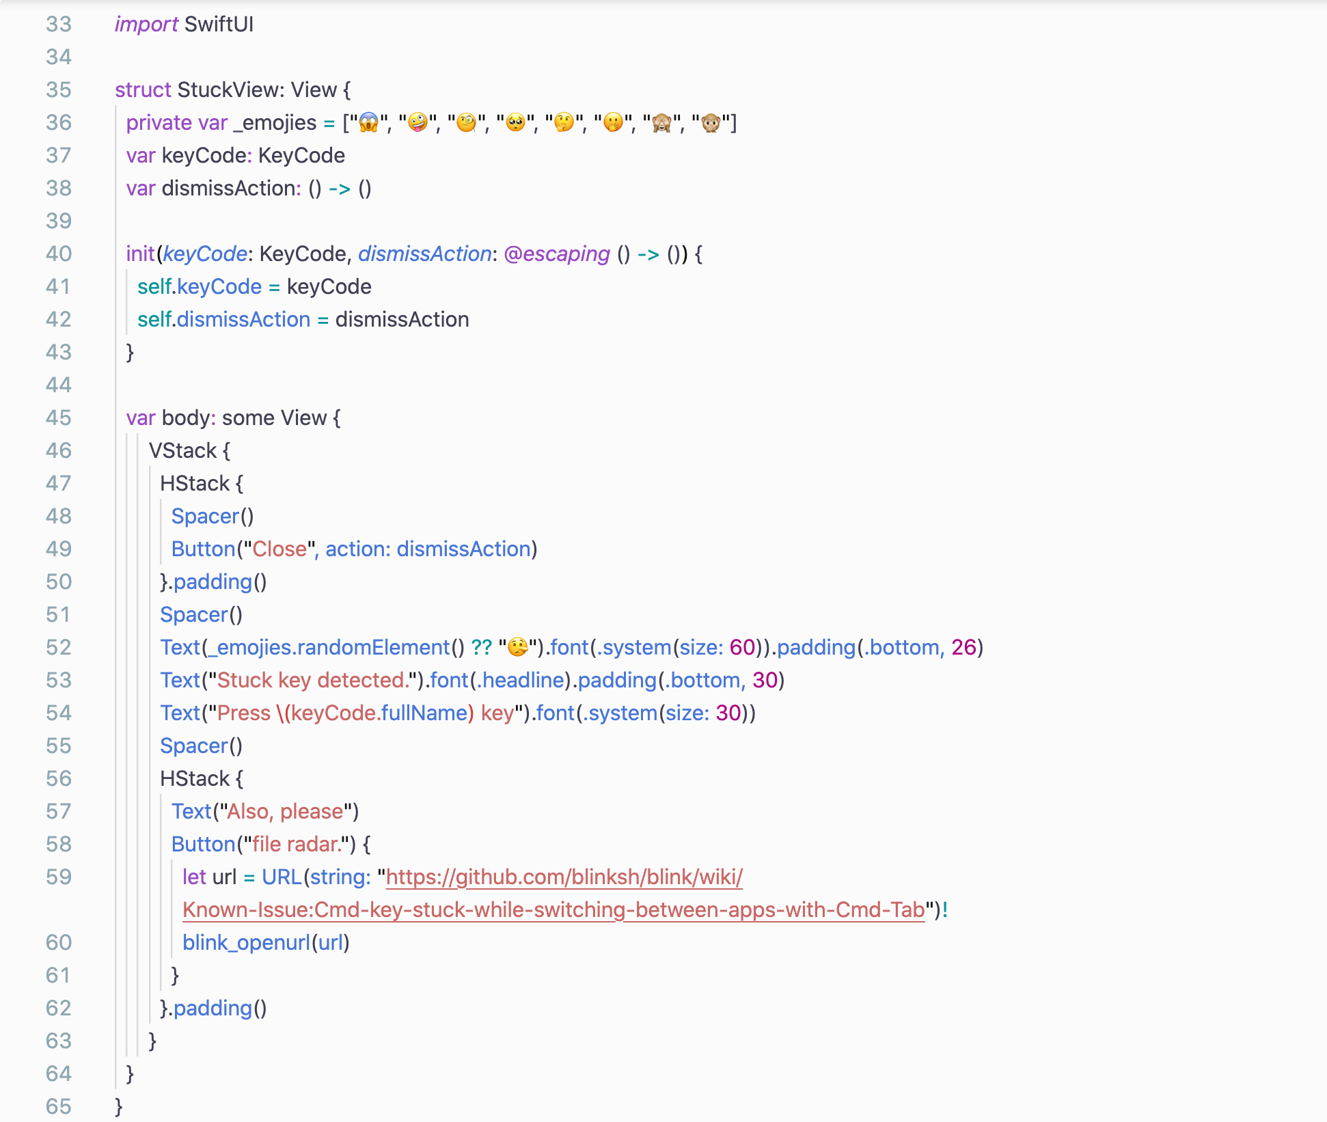Screen dimensions: 1327x1122
Task: Click the import keyword on line 33
Action: click(146, 25)
